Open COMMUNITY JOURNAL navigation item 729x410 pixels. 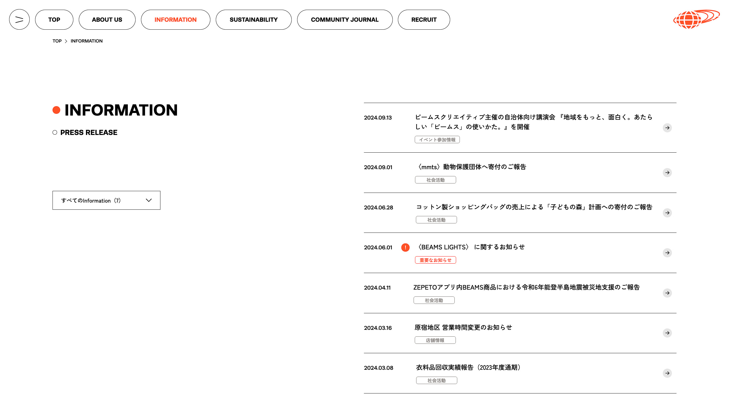[345, 20]
